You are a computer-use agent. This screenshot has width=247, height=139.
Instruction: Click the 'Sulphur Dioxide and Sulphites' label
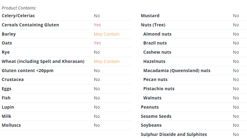[174, 134]
